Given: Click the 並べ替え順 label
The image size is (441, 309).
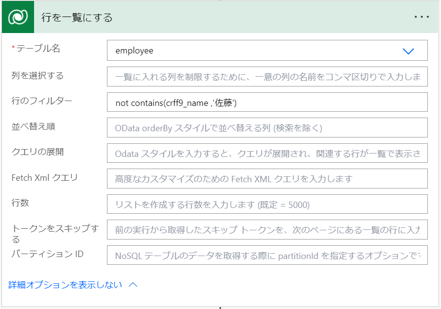Looking at the screenshot, I should coord(33,127).
